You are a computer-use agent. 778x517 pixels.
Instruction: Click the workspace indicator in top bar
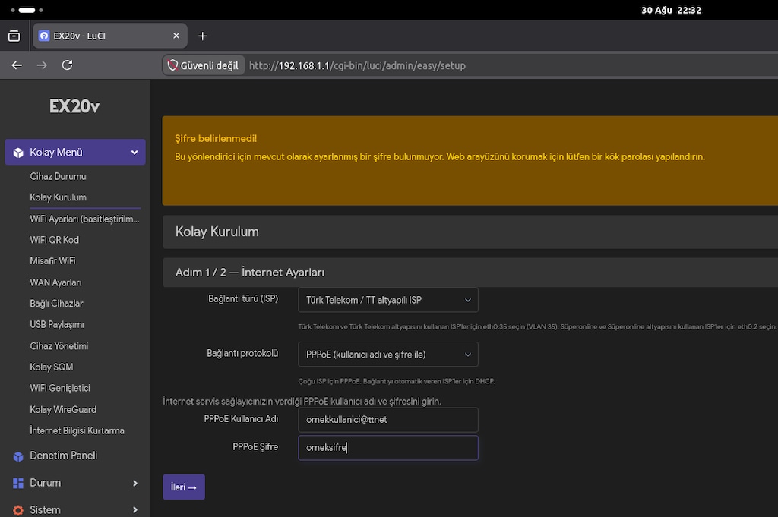[27, 10]
